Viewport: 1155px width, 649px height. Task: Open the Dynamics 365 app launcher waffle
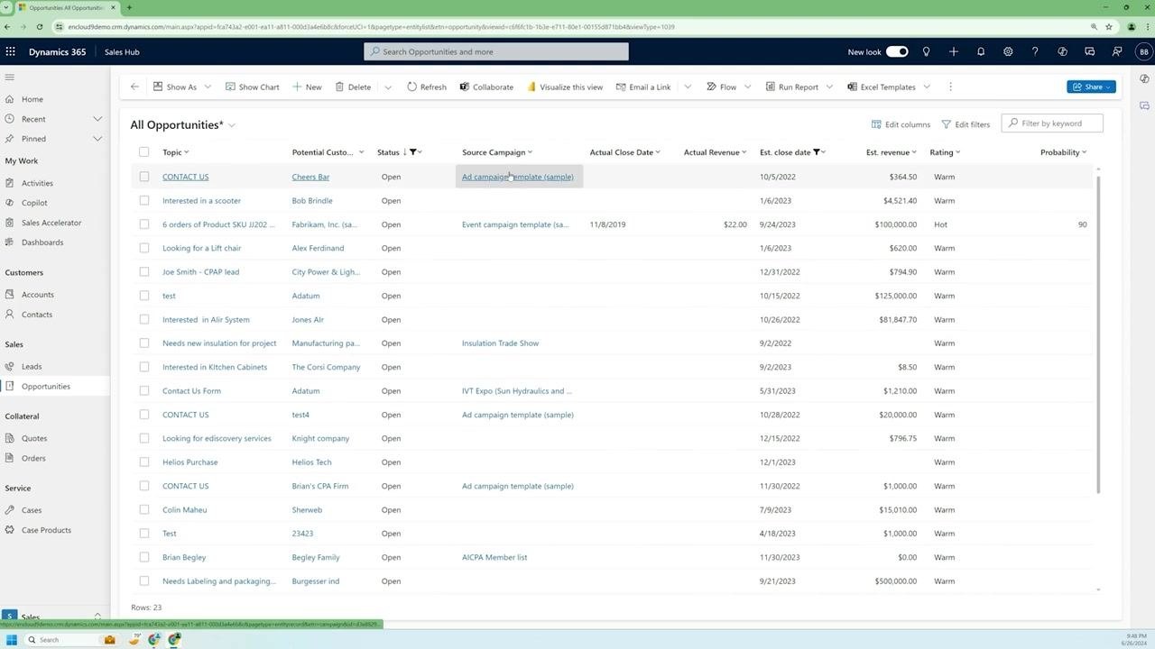[x=11, y=51]
